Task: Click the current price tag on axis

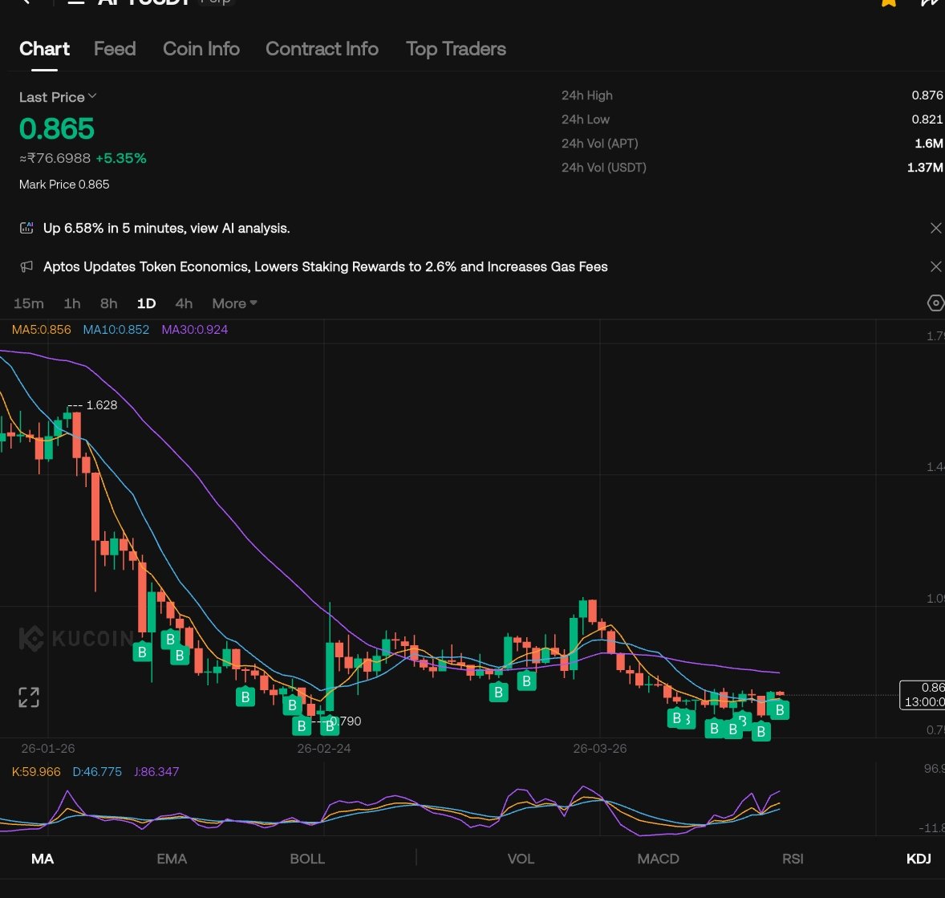Action: tap(923, 695)
